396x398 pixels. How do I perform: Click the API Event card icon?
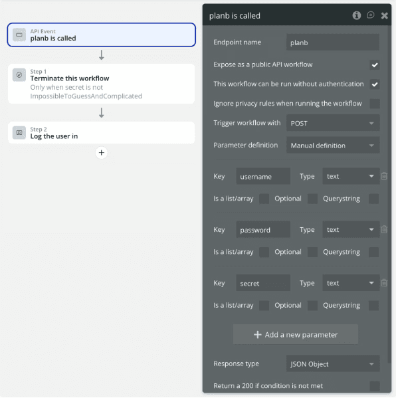19,35
